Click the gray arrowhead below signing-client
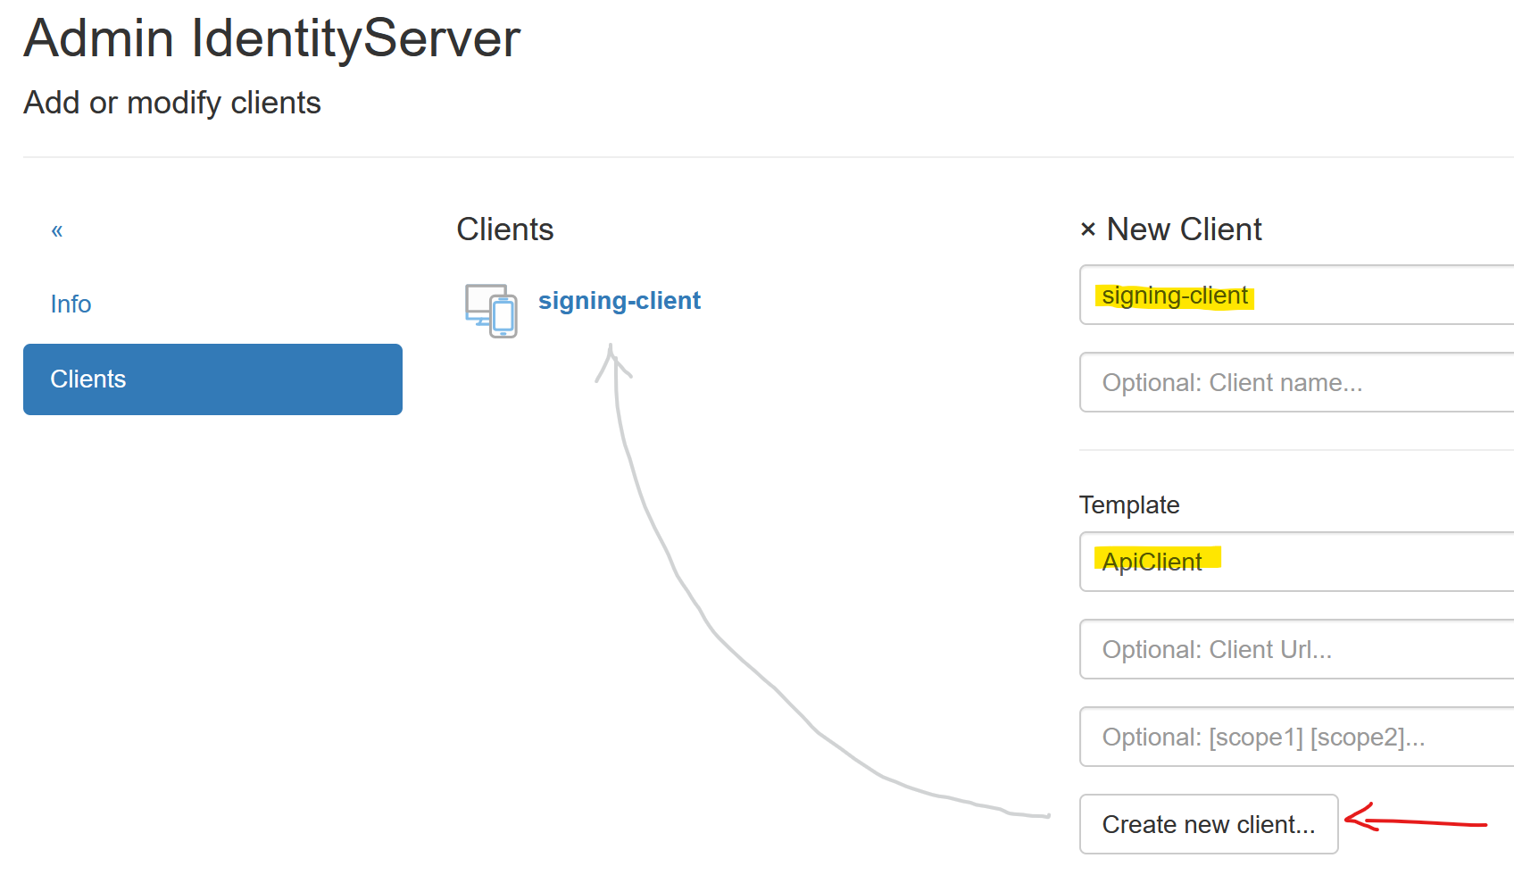 (611, 362)
